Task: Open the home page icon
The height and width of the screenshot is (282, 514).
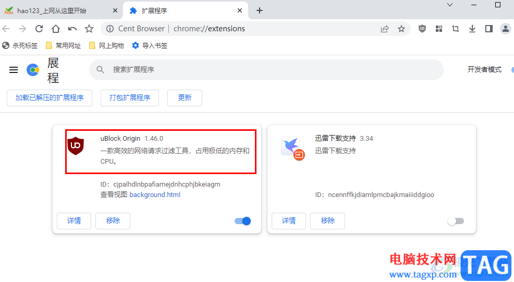Action: tap(56, 29)
